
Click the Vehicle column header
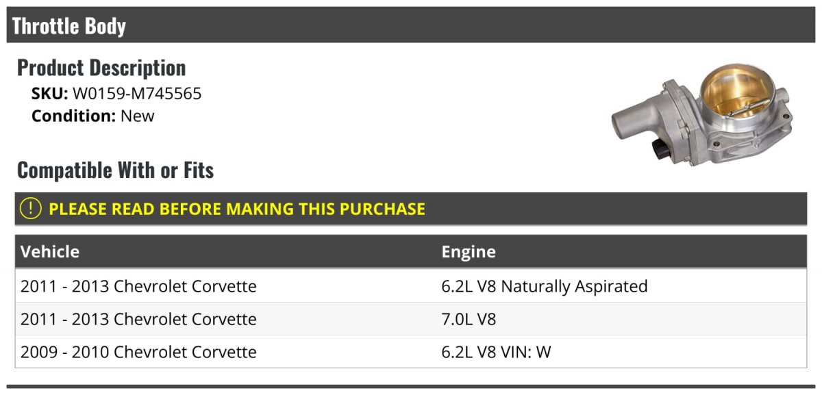tap(50, 252)
